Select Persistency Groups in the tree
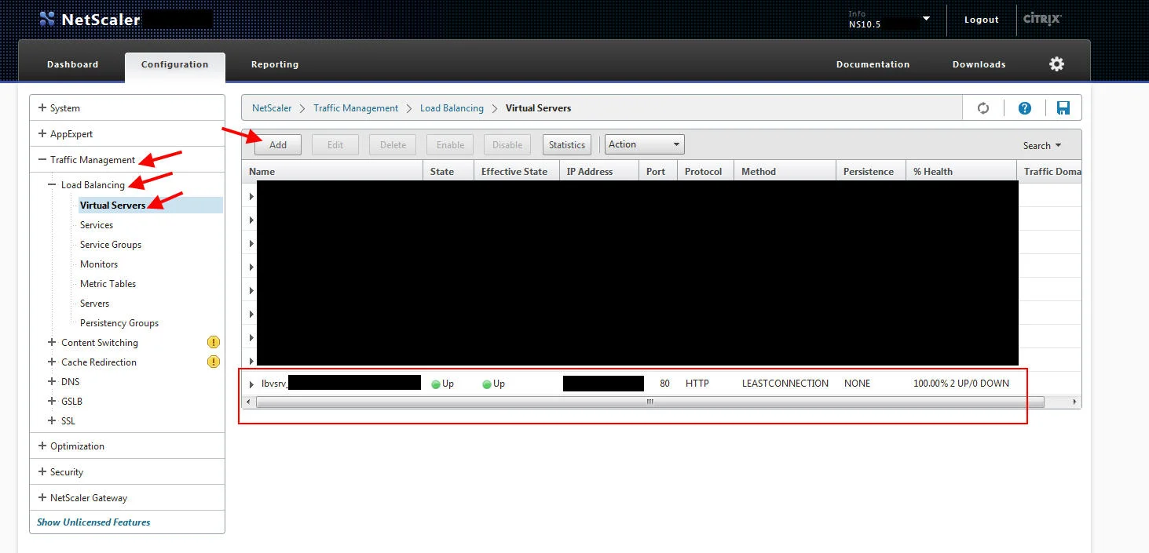Viewport: 1149px width, 553px height. point(119,322)
